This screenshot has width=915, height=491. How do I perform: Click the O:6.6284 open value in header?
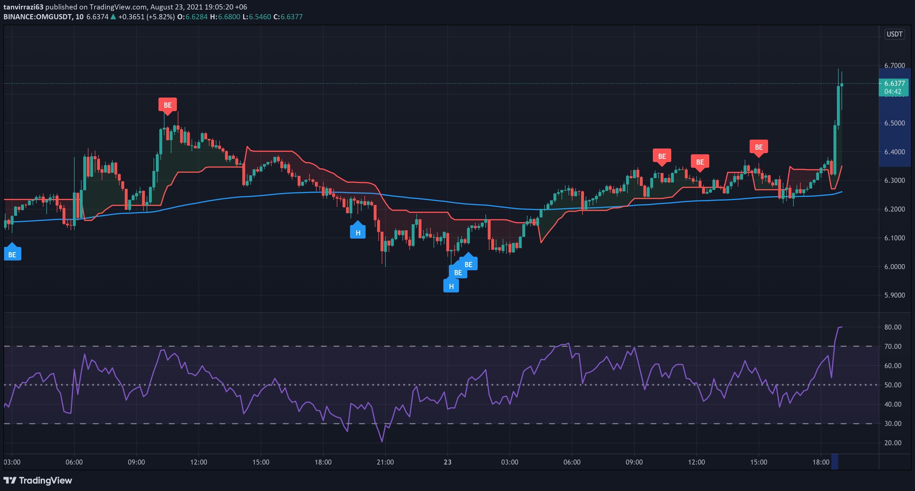click(x=192, y=17)
